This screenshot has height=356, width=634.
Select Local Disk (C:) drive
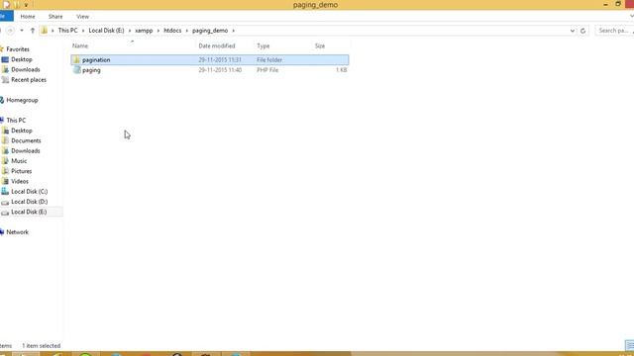[29, 191]
